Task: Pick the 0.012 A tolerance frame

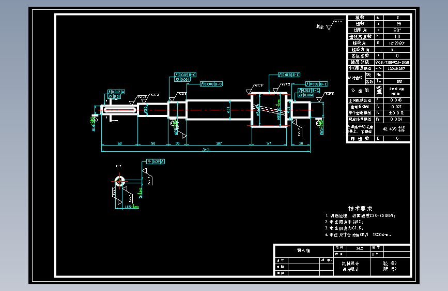Action: coord(116,92)
